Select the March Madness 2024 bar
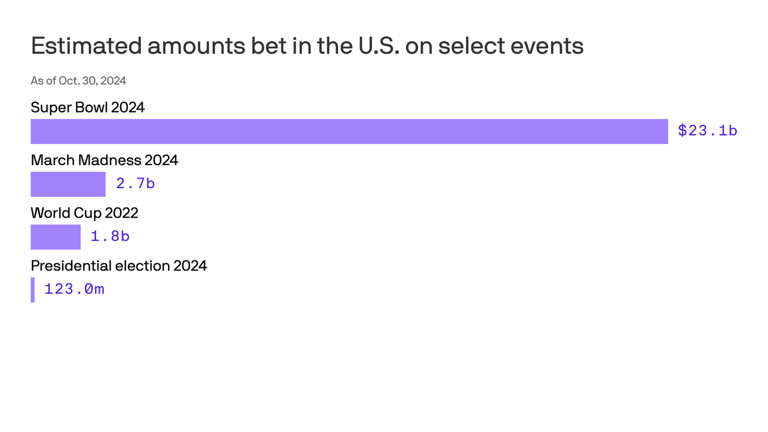This screenshot has height=432, width=768. coord(68,184)
